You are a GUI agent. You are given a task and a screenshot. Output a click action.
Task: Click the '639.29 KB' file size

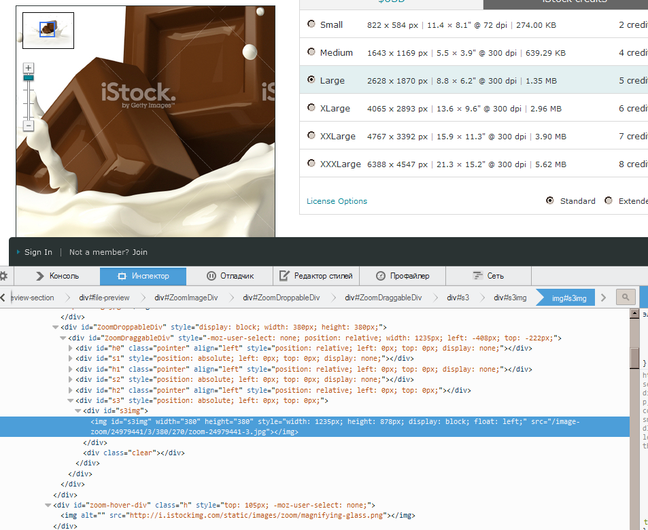tap(545, 53)
